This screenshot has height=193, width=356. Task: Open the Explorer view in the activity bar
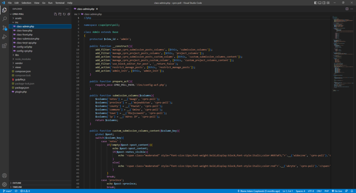pyautogui.click(x=4, y=10)
